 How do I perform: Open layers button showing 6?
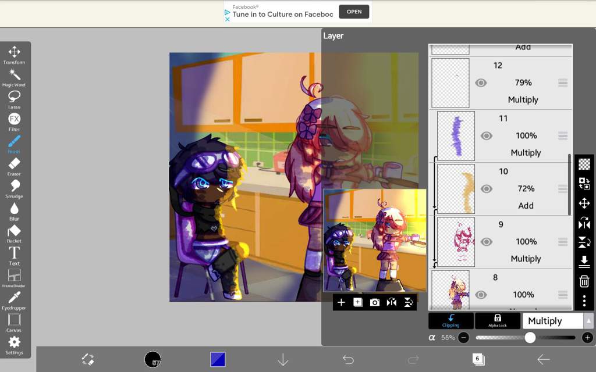[x=478, y=359]
